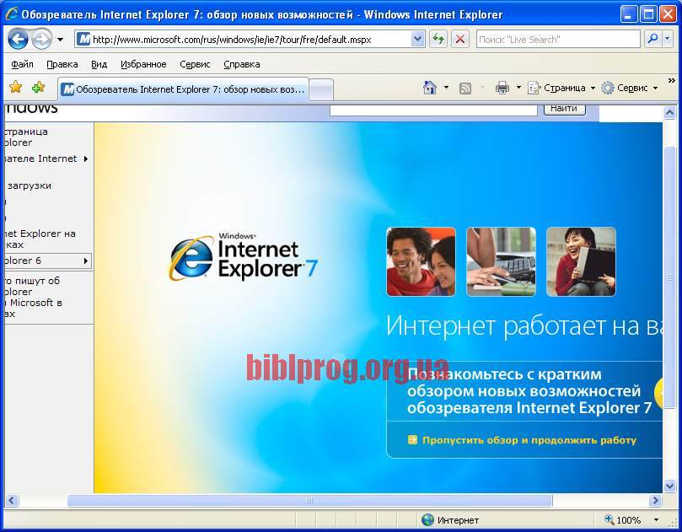Open the Сервис menu in menu bar
Viewport: 682px width, 532px height.
[x=195, y=64]
